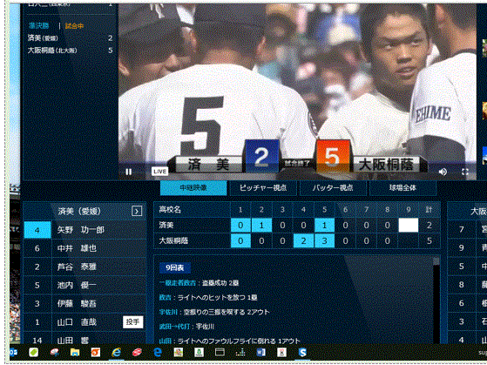Select player 山田 響
This screenshot has height=365, width=487.
73,340
